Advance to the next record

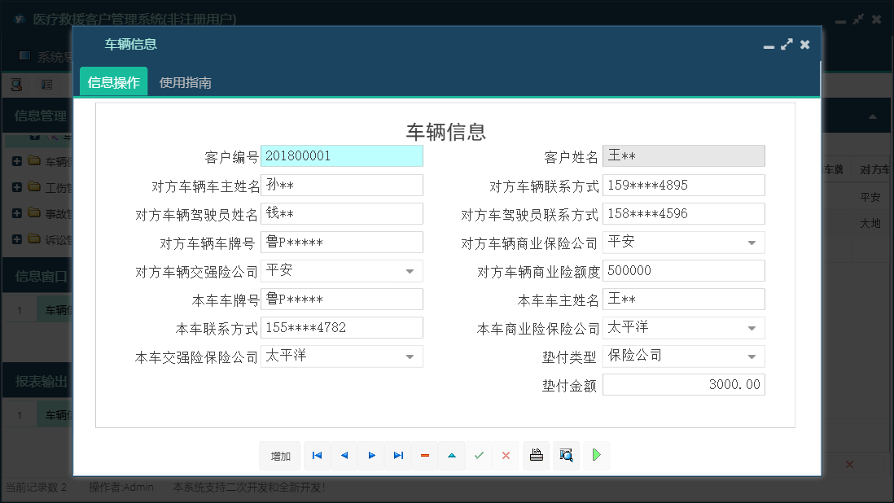point(370,456)
